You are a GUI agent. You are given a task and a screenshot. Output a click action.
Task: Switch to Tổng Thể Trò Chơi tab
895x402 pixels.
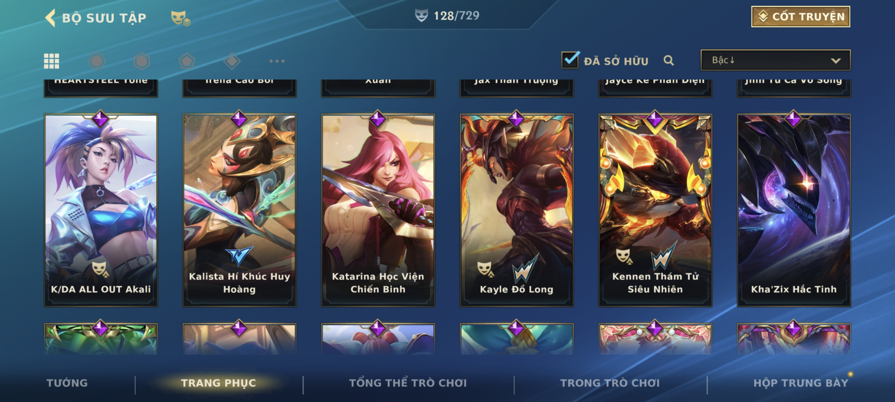point(408,383)
